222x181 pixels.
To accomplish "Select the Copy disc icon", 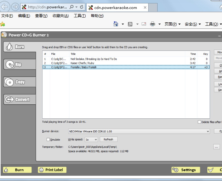I will point(9,82).
